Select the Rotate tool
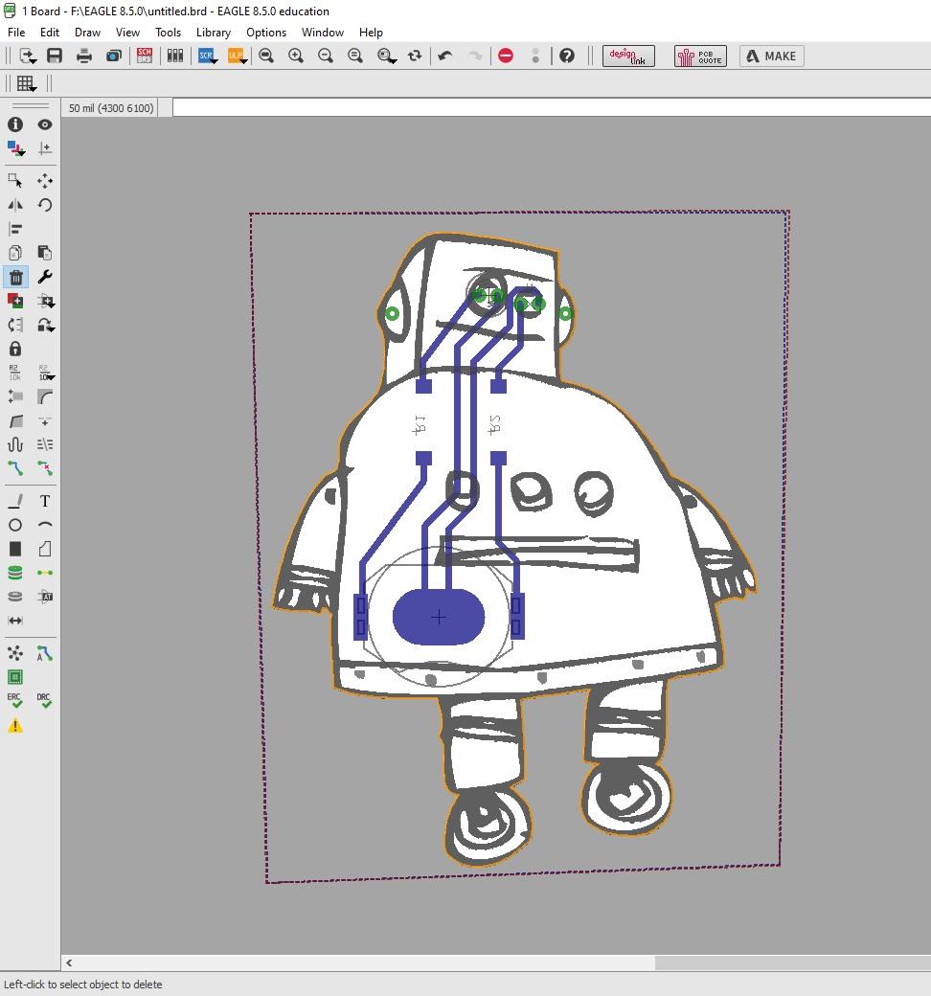The height and width of the screenshot is (996, 931). pyautogui.click(x=44, y=205)
